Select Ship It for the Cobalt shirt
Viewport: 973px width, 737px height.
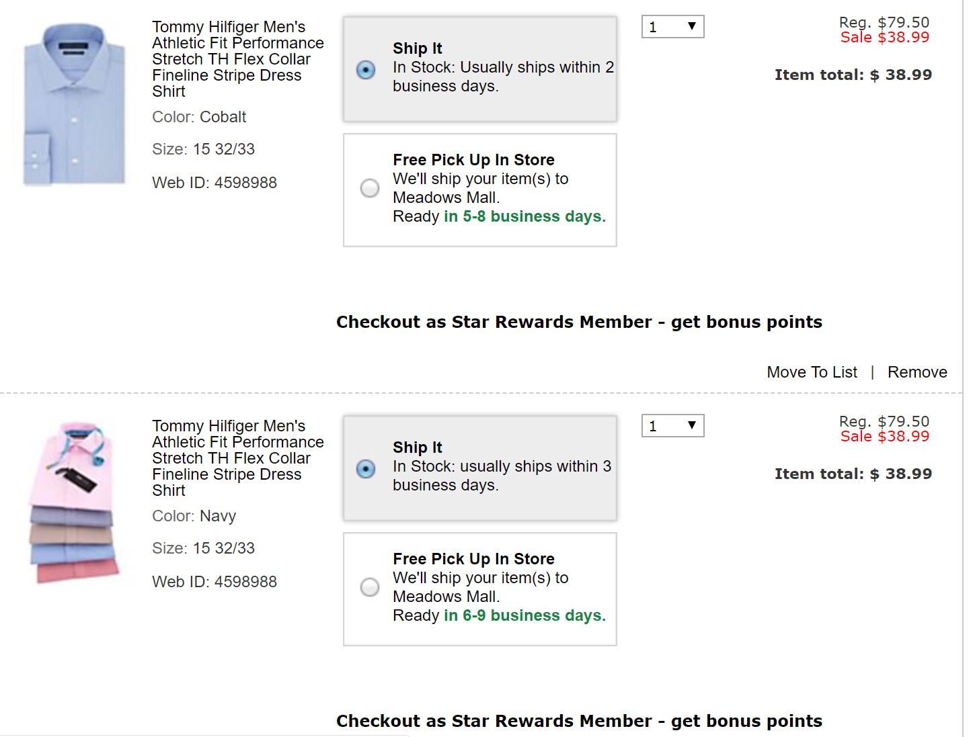click(366, 70)
